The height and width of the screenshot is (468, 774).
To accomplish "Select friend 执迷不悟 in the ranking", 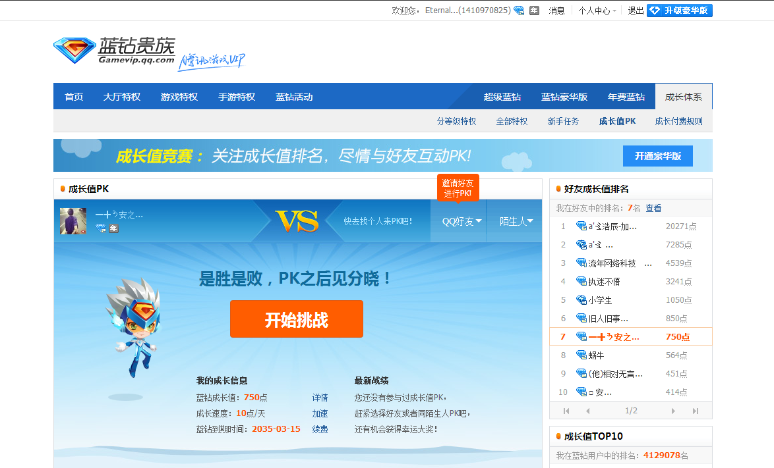I will point(604,281).
